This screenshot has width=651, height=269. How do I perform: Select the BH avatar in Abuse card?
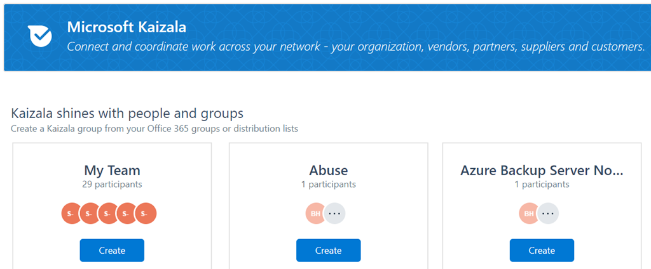pos(316,214)
